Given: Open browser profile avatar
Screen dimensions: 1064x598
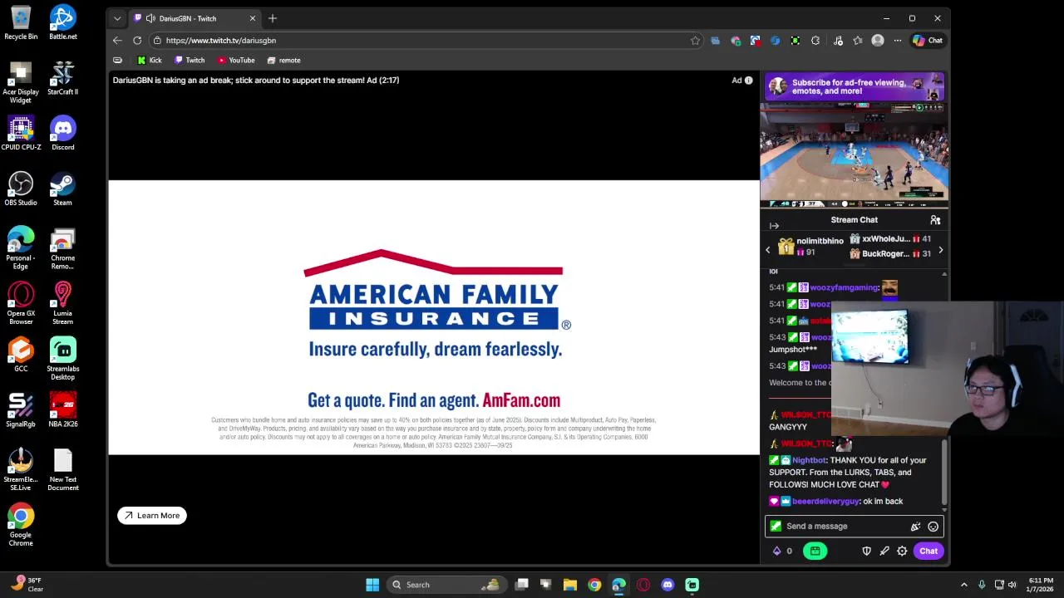Looking at the screenshot, I should click(878, 40).
